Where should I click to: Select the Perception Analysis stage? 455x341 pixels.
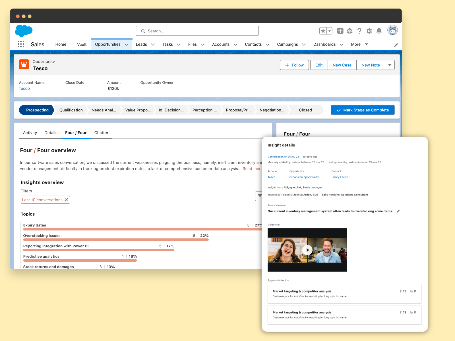(x=204, y=110)
